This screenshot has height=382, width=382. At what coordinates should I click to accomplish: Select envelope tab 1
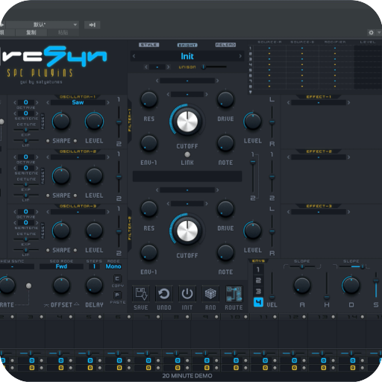click(x=258, y=269)
